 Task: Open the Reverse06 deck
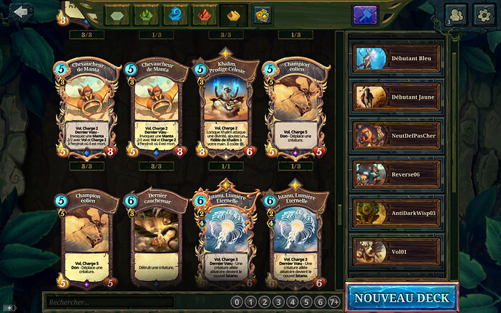(x=396, y=174)
